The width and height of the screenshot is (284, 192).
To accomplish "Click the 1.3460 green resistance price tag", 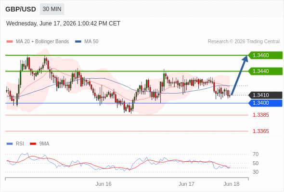I will click(x=265, y=55).
